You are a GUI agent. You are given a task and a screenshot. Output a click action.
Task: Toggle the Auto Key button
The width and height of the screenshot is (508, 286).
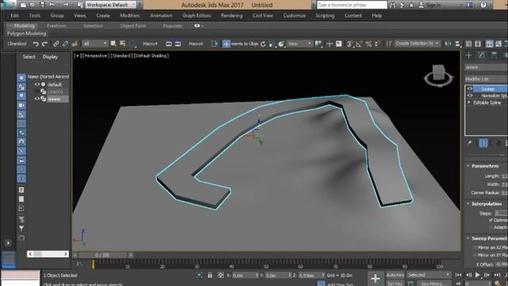tap(395, 275)
